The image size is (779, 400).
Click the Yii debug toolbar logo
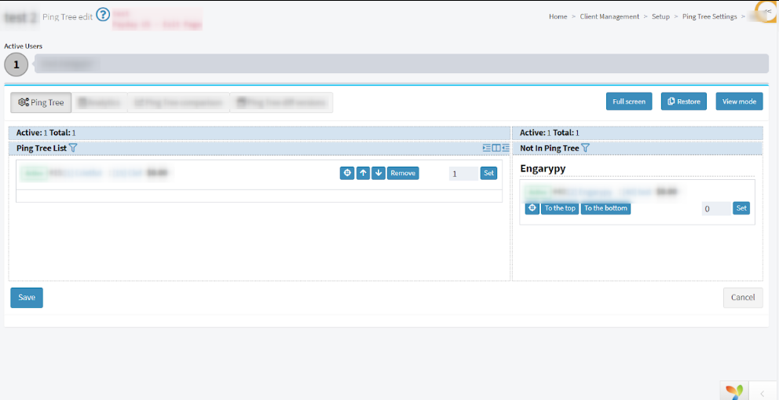click(x=734, y=391)
